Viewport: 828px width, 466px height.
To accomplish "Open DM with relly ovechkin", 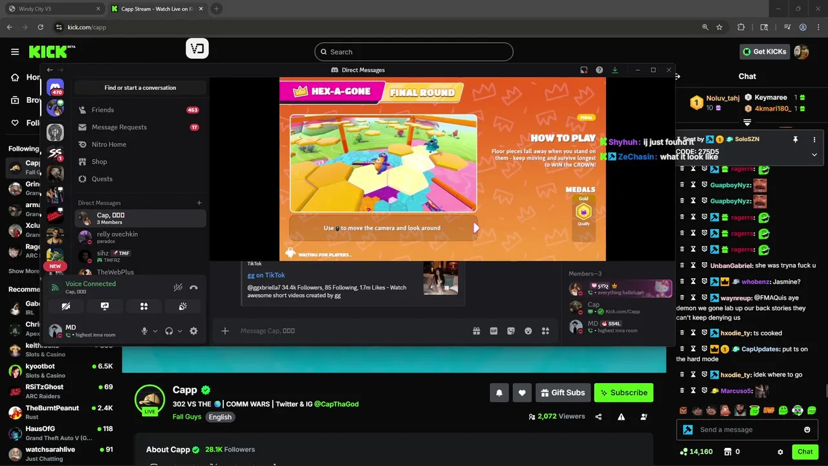I will click(140, 237).
